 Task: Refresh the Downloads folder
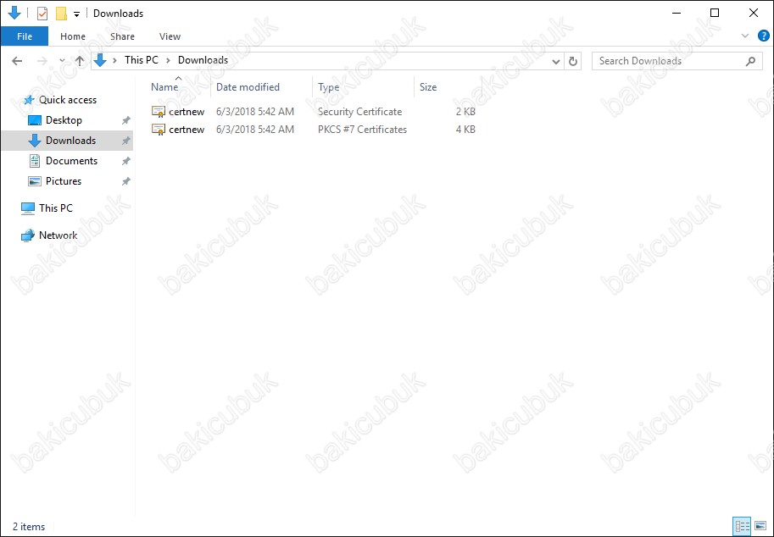click(x=572, y=61)
